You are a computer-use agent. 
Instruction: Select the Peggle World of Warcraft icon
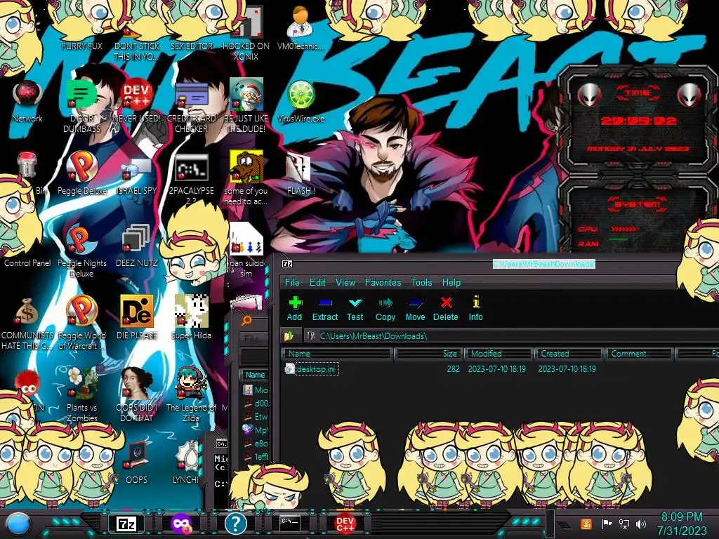point(81,323)
